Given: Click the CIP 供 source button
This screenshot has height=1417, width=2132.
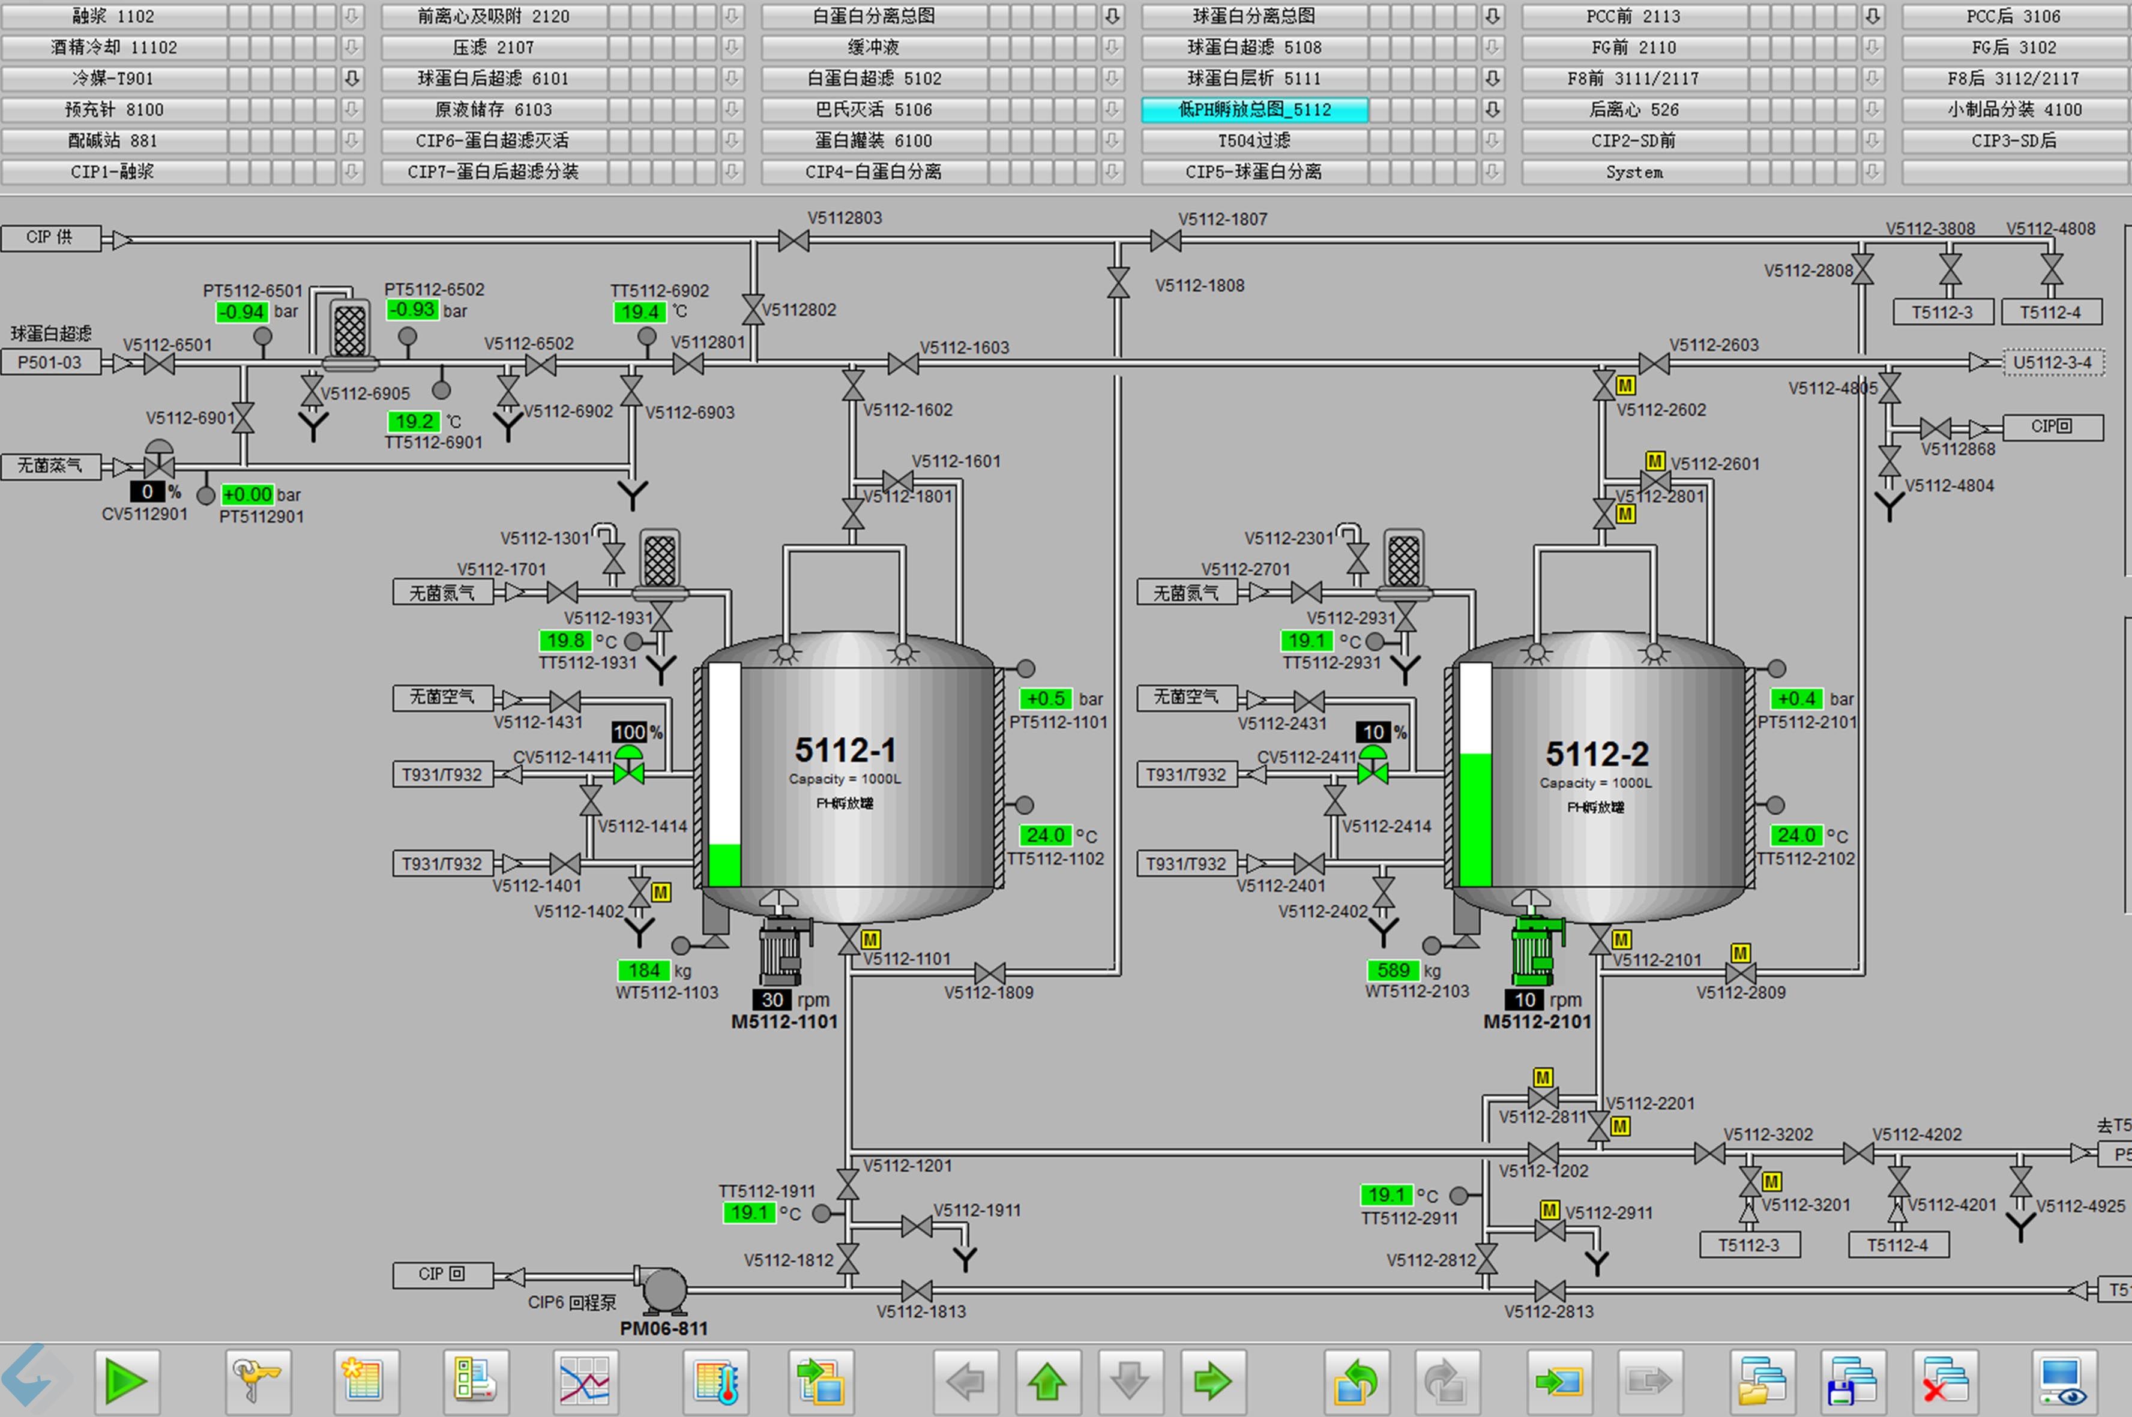Looking at the screenshot, I should (x=50, y=238).
